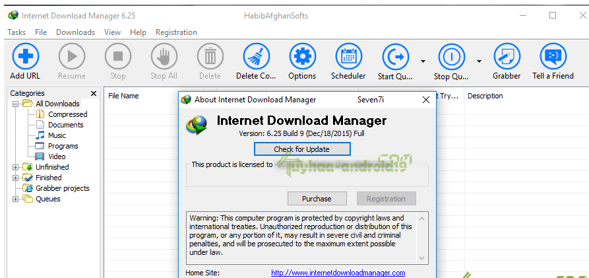Screen dimensions: 589x278
Task: Select the Video category icon
Action: (40, 156)
